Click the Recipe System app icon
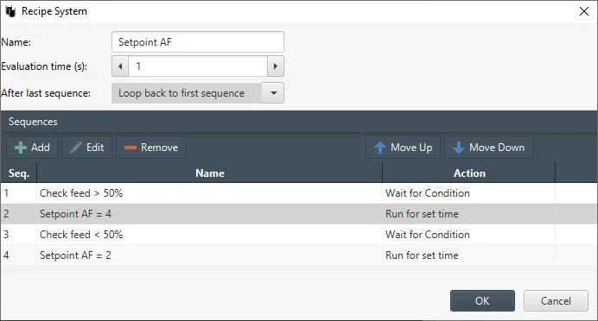598x321 pixels. click(x=10, y=11)
